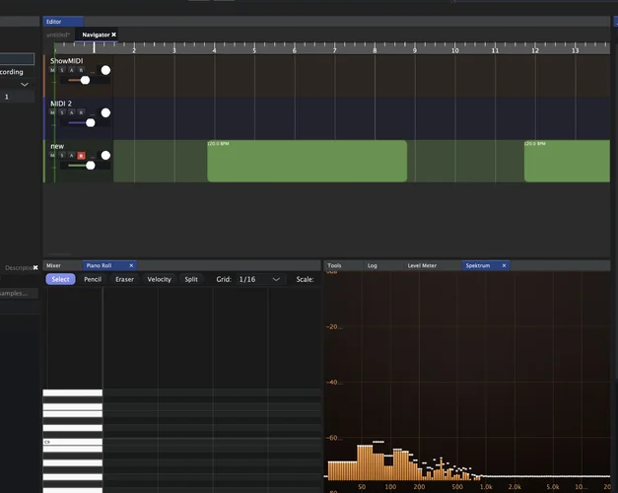
Task: Switch to the untitled* editor tab
Action: (x=58, y=35)
